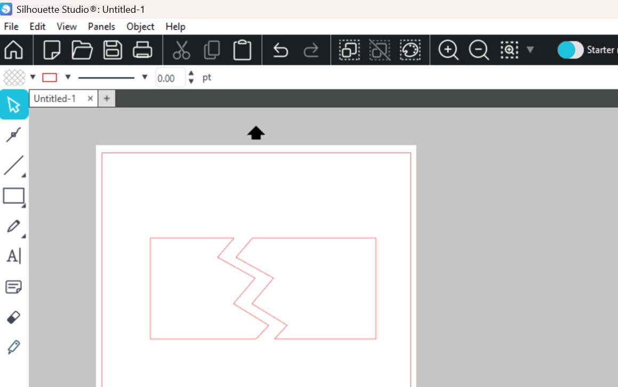
Task: Select the Text tool
Action: [x=13, y=256]
